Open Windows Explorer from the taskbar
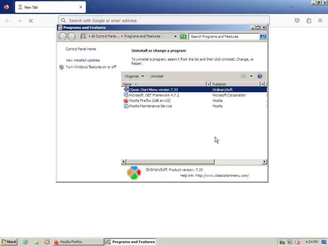328x246 pixels. coord(36,242)
